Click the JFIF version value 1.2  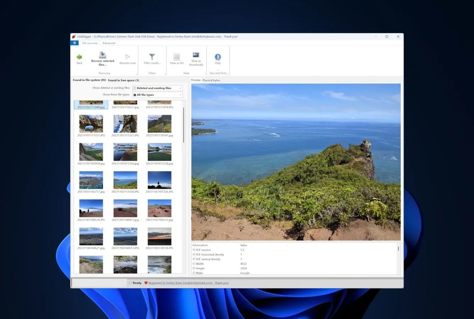pos(242,250)
